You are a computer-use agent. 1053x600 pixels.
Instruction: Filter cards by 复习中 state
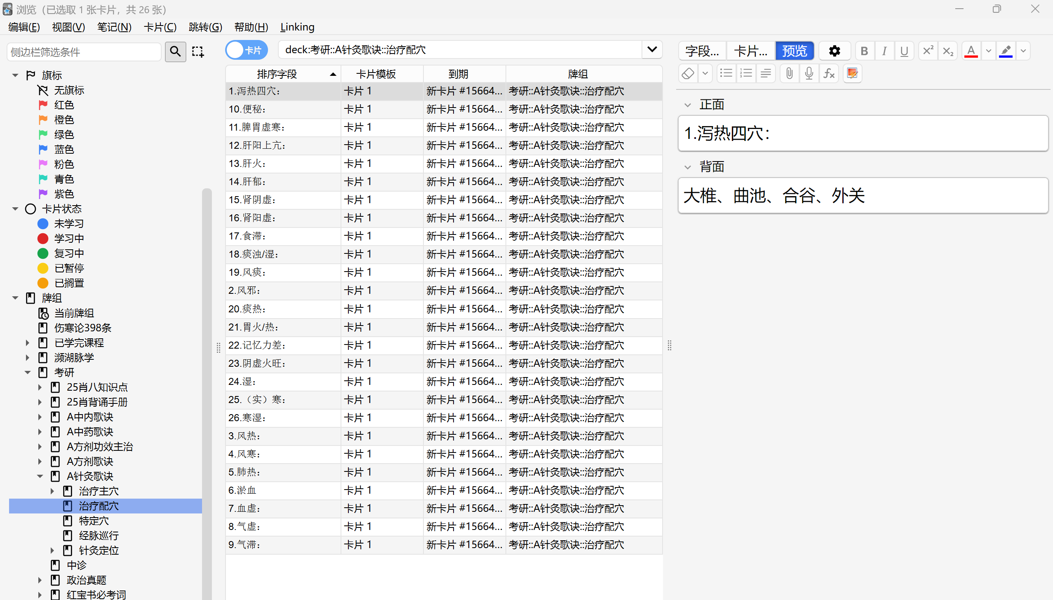point(69,253)
